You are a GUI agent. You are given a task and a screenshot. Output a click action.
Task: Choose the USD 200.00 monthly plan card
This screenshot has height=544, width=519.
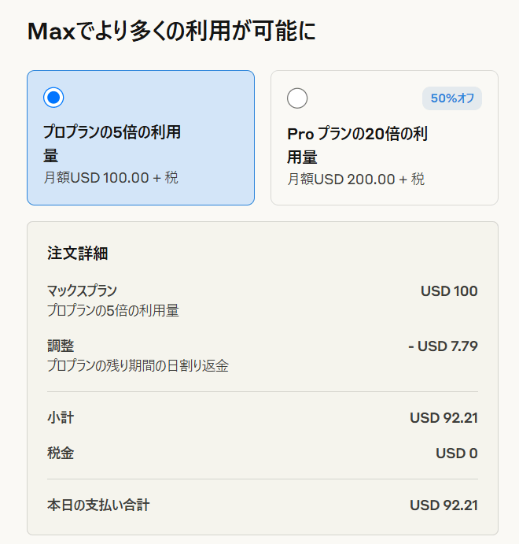coord(385,138)
